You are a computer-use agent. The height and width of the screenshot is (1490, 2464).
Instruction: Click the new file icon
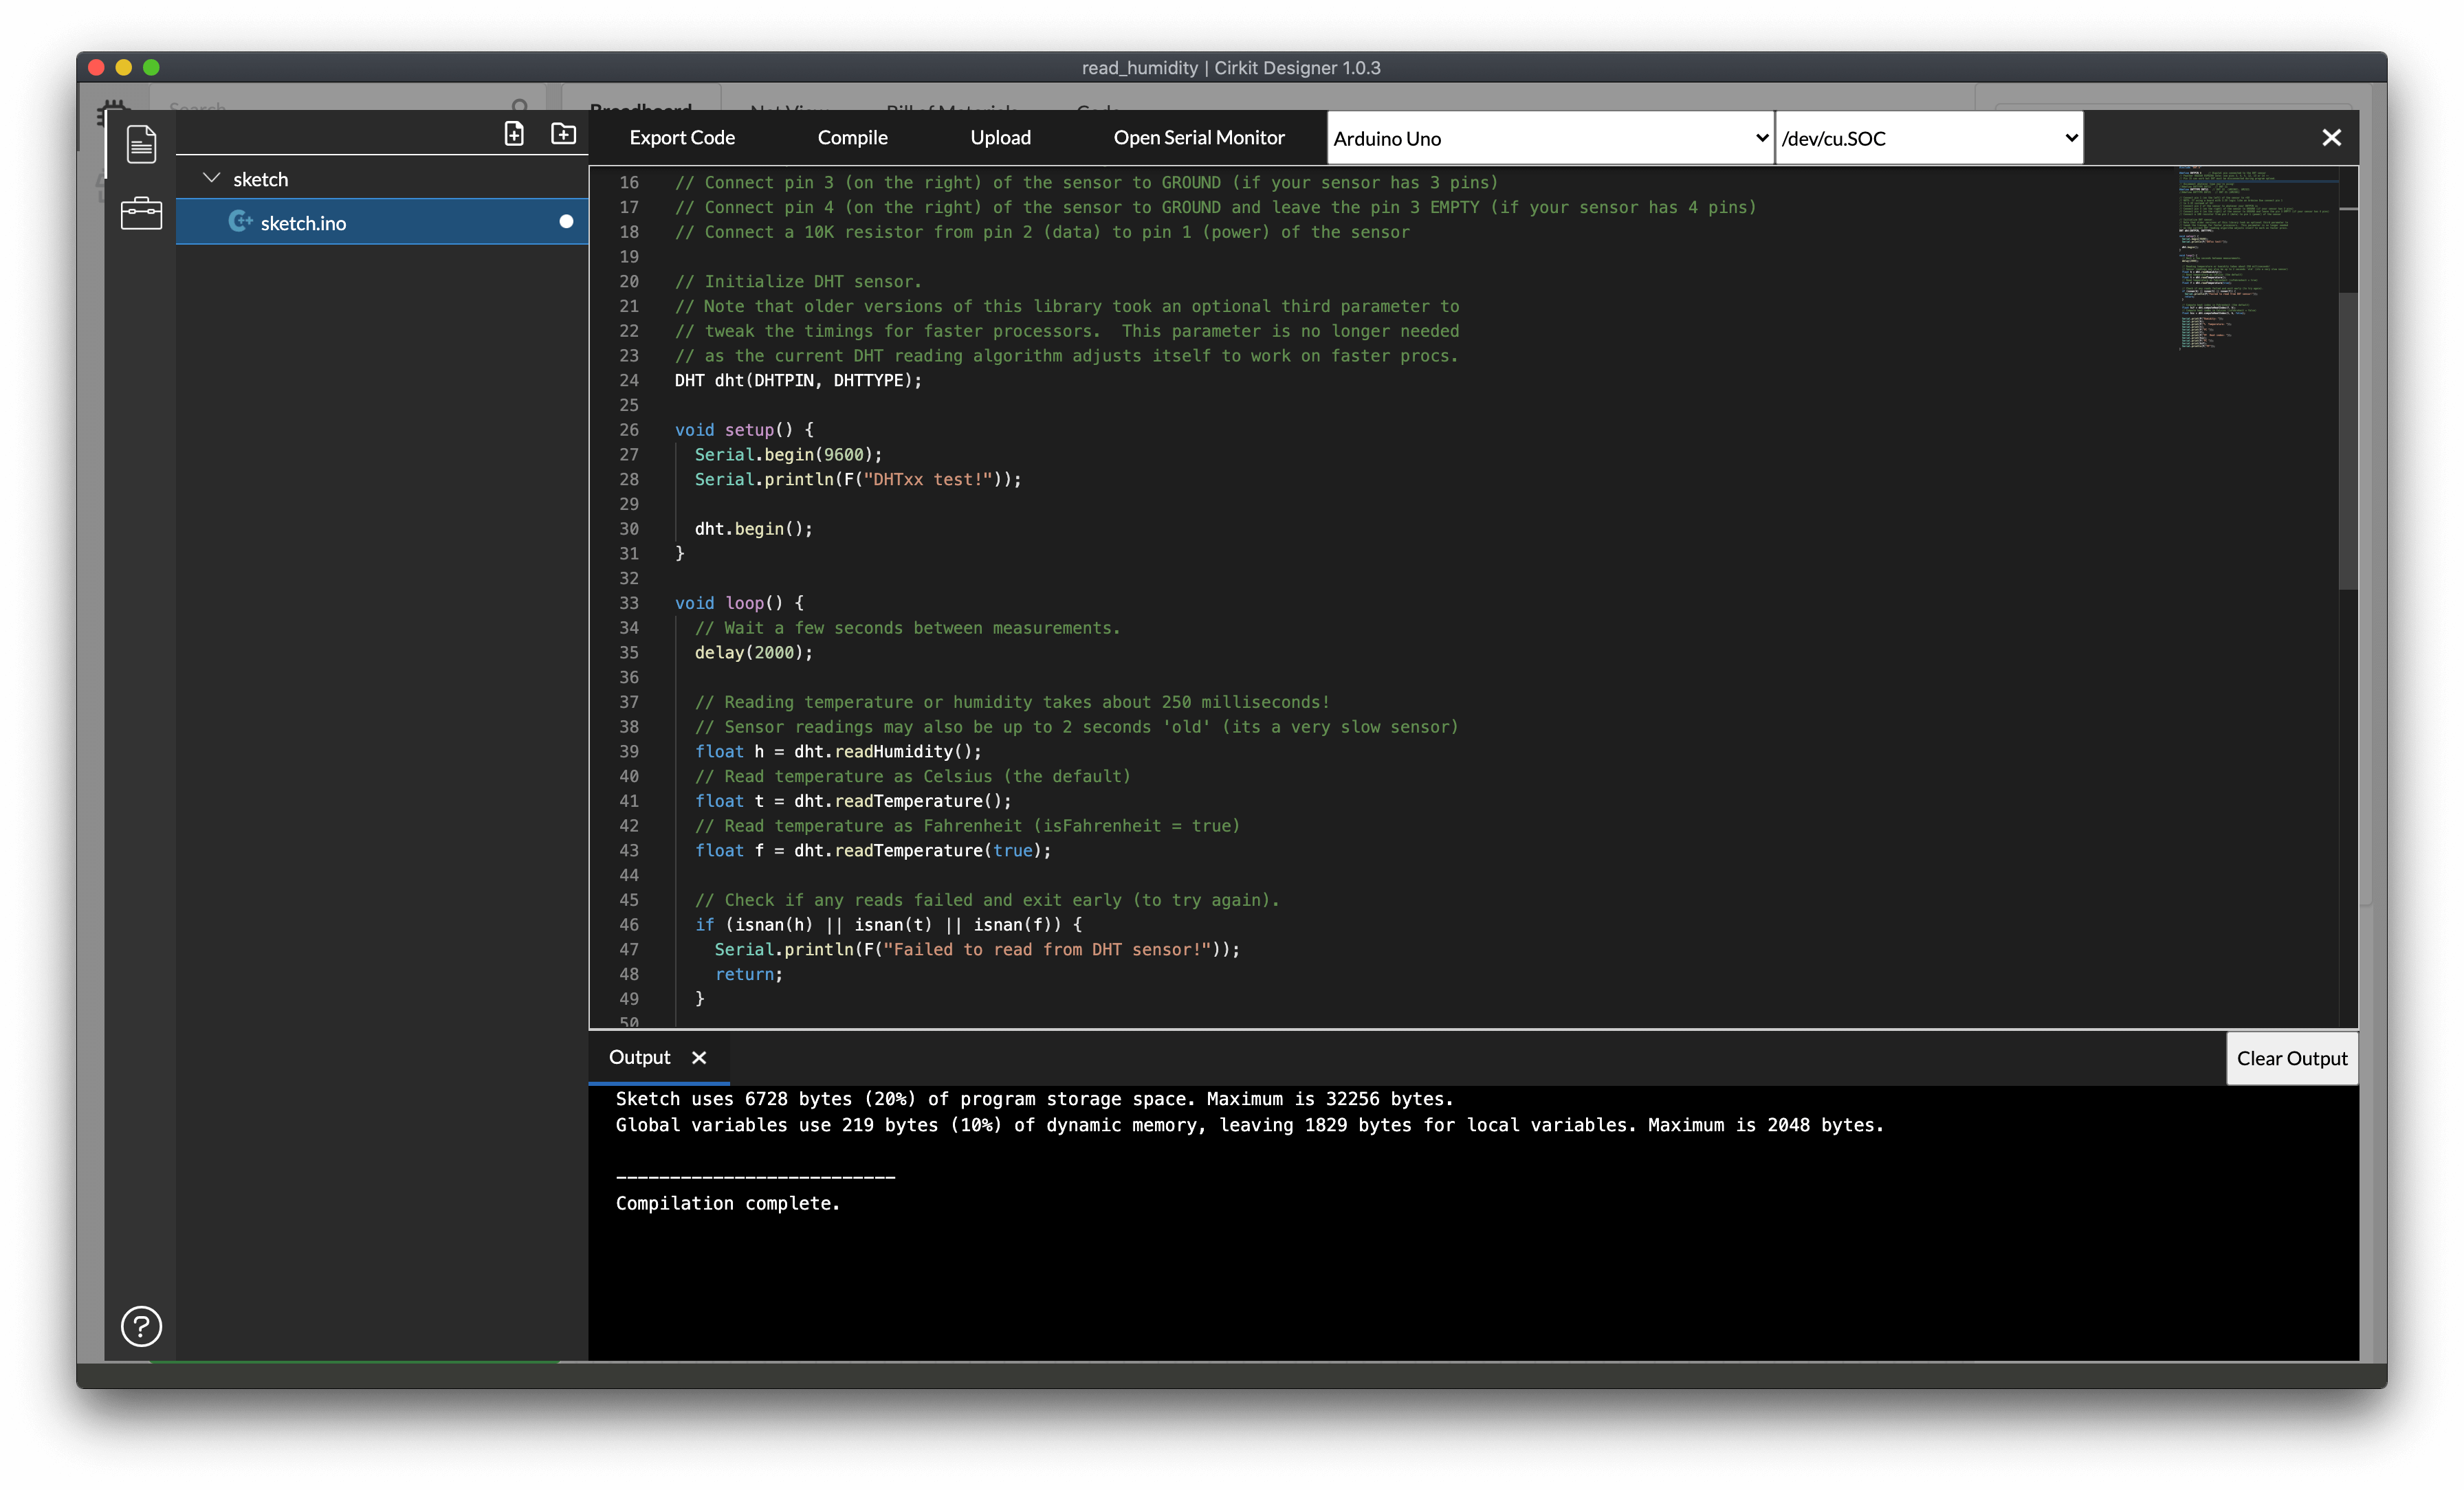point(514,134)
